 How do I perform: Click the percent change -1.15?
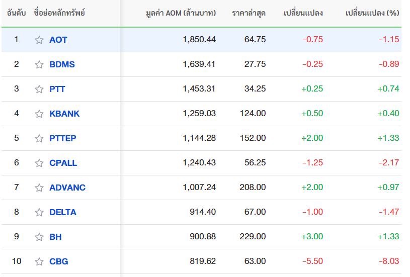click(389, 39)
